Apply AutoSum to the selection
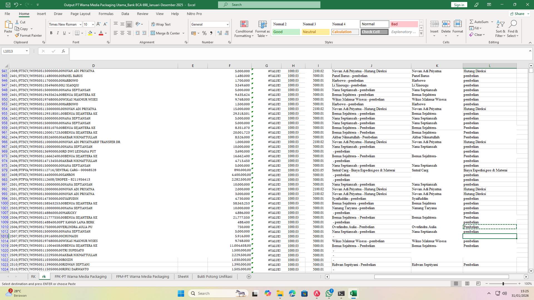Viewport: 534px width, 300px height. tap(479, 21)
